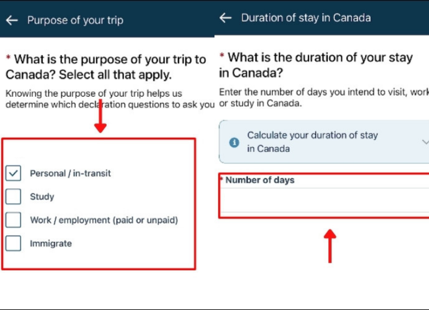The height and width of the screenshot is (310, 429).
Task: Select the Personal / in-transit label
Action: pyautogui.click(x=70, y=174)
